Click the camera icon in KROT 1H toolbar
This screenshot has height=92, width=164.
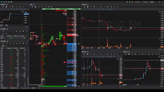[88, 54]
